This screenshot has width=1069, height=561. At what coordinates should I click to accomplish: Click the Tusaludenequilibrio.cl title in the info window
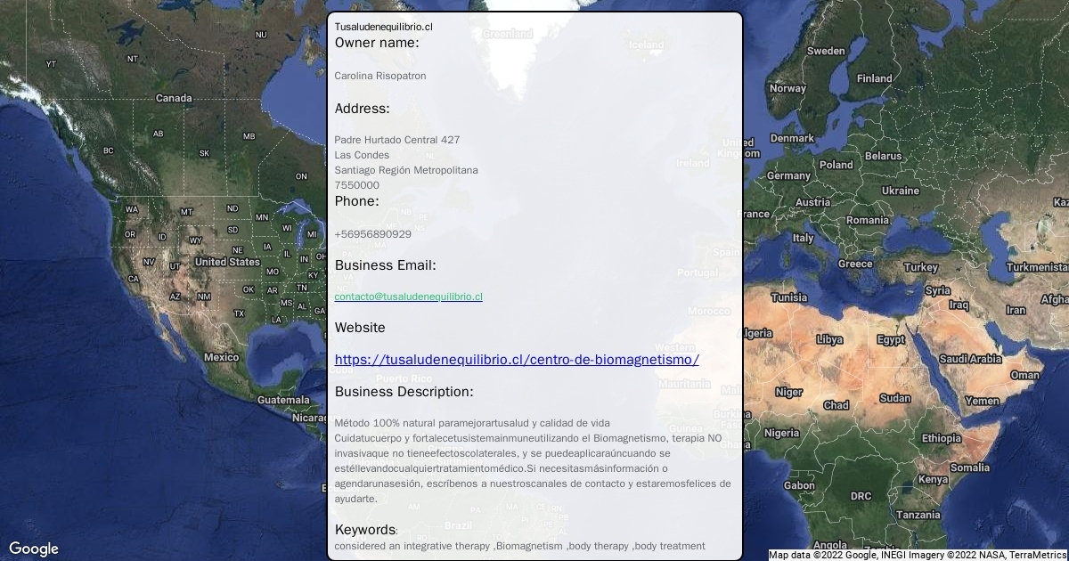click(383, 27)
